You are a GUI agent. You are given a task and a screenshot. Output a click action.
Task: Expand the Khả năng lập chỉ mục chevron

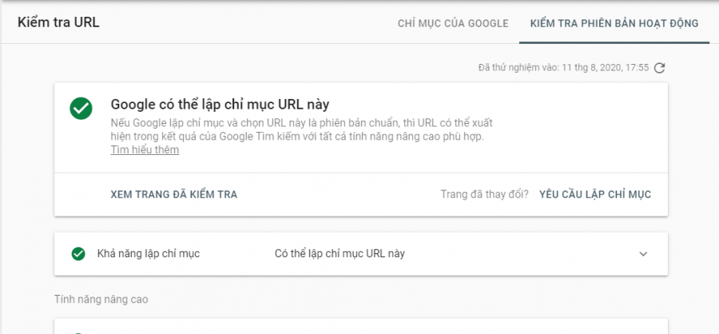point(643,254)
